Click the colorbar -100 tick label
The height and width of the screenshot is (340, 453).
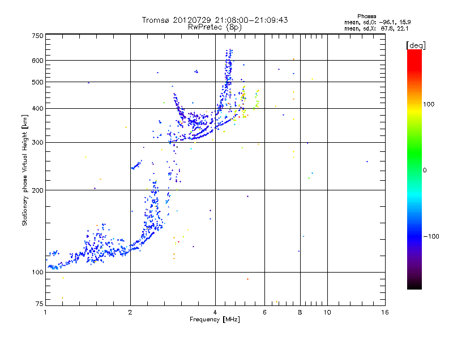point(431,236)
